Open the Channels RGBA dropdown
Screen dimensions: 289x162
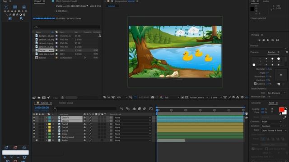click(x=272, y=121)
